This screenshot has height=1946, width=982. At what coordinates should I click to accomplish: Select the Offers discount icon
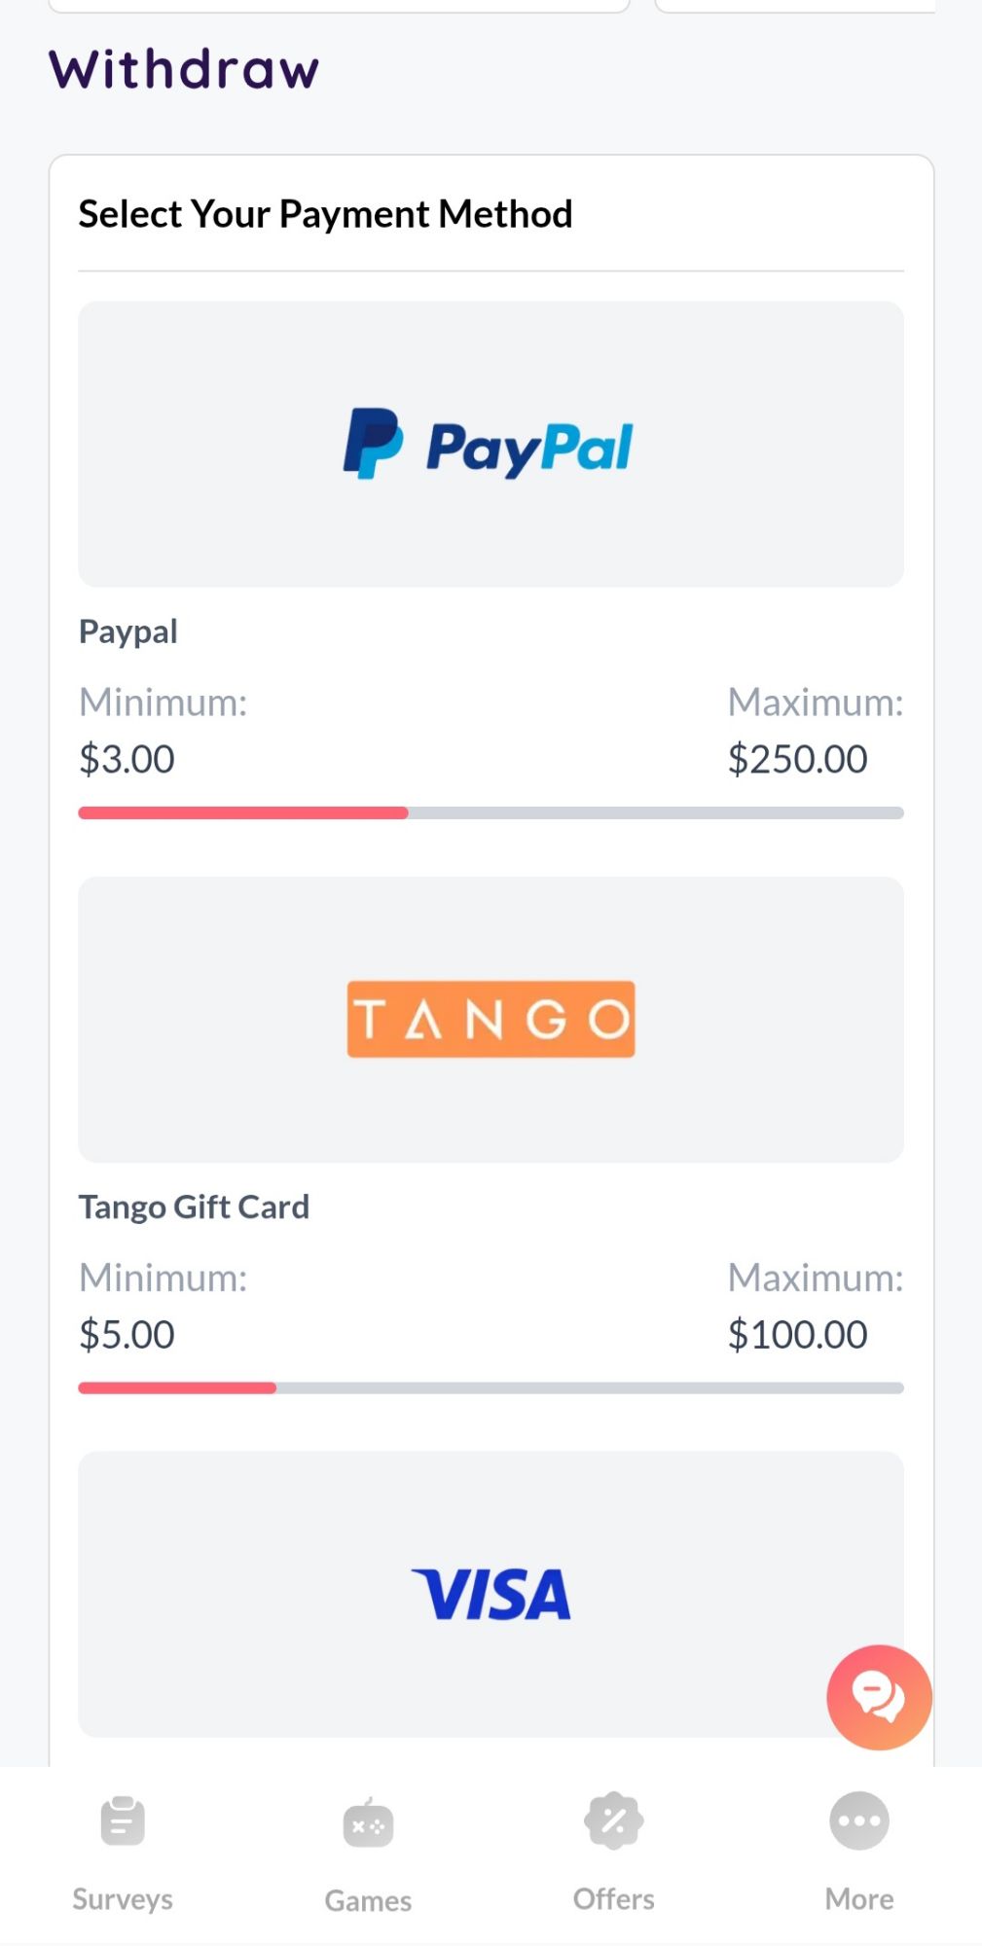pos(612,1820)
